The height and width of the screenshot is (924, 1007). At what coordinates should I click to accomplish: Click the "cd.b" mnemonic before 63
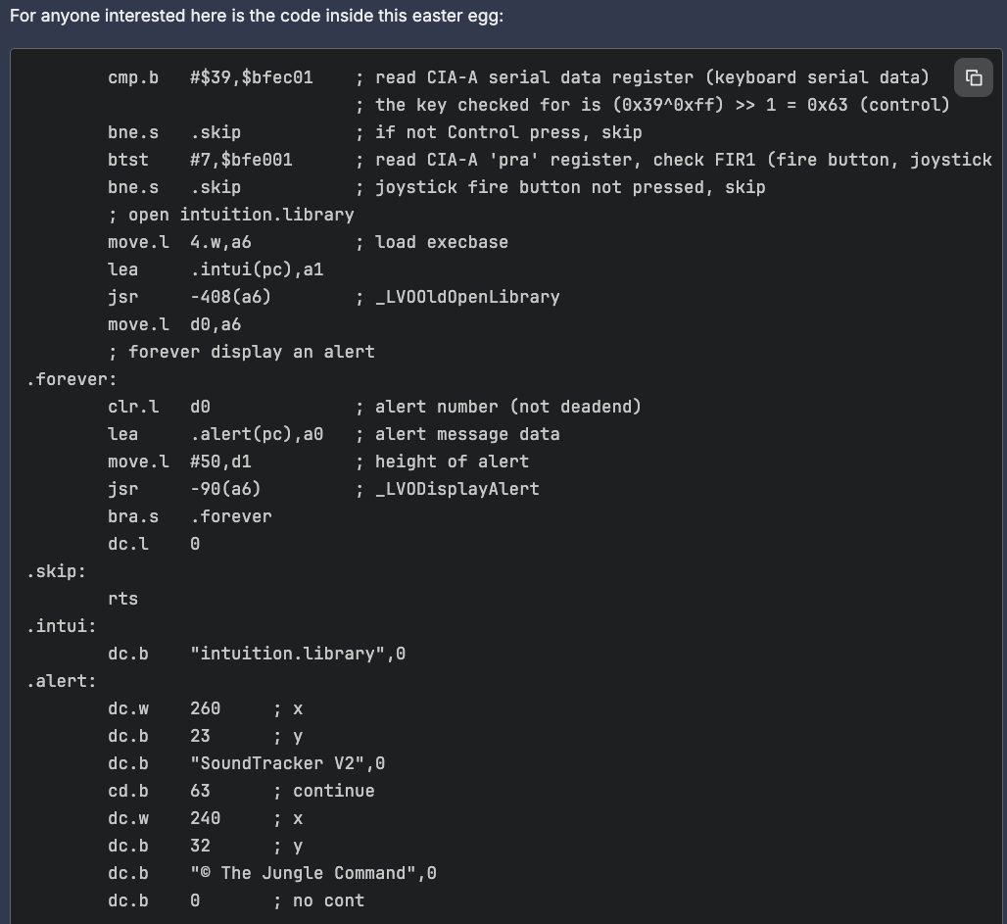point(128,791)
